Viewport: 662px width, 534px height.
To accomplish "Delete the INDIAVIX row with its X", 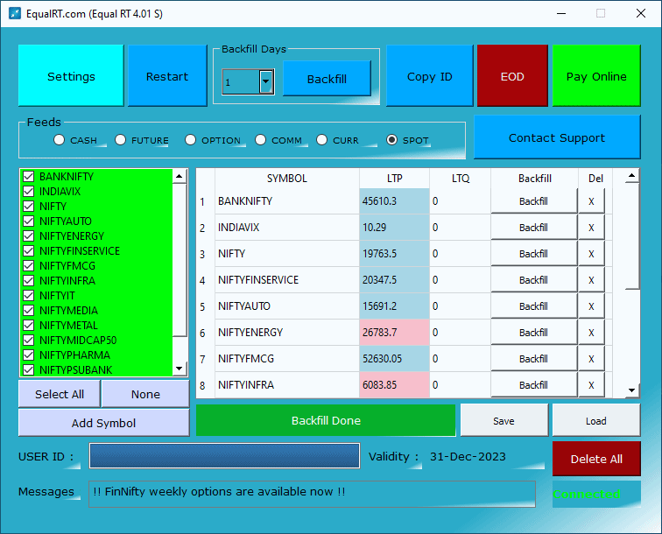I will 591,227.
